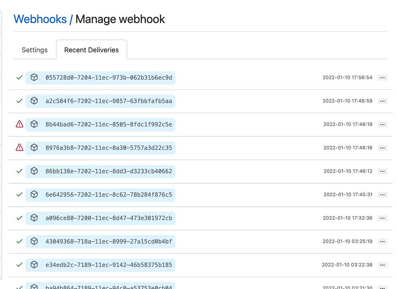The image size is (397, 289).
Task: Click the package icon for delivery 055728d0
Action: click(x=34, y=78)
